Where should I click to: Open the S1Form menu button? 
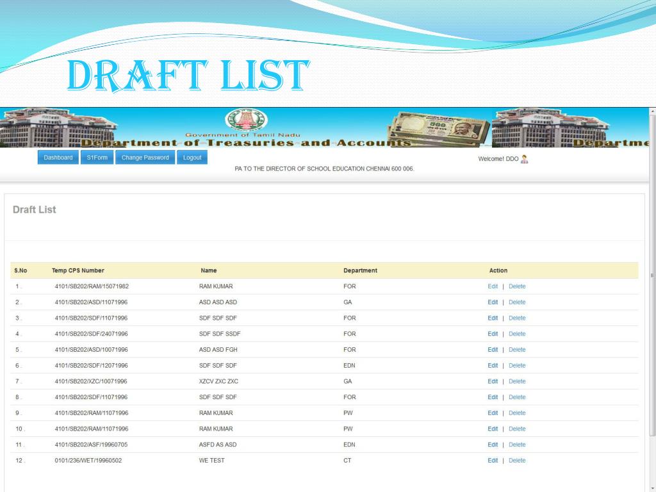97,158
